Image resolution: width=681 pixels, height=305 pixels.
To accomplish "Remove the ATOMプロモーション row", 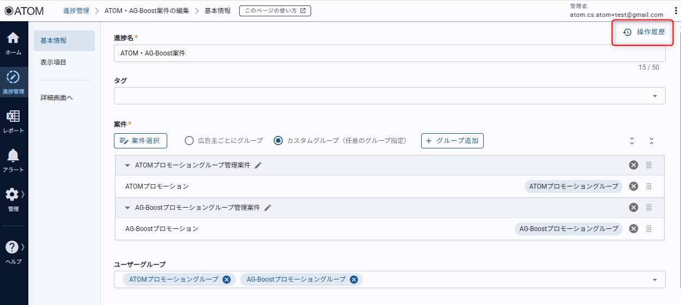I will (633, 186).
